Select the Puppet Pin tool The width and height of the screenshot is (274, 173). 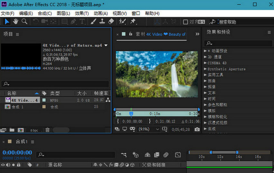tap(133, 22)
